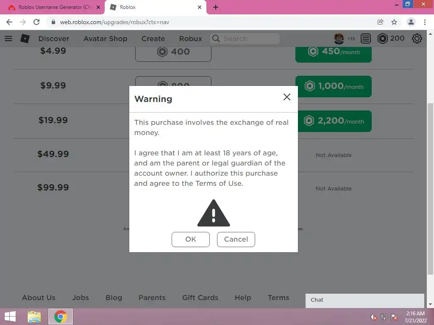
Task: Open the Blog footer link
Action: point(114,297)
